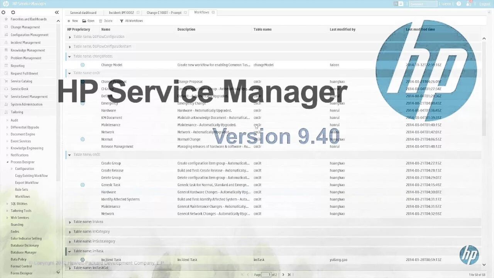Click the Knowledge Management sidebar icon
Screen dimensions: 494x278
(6, 50)
